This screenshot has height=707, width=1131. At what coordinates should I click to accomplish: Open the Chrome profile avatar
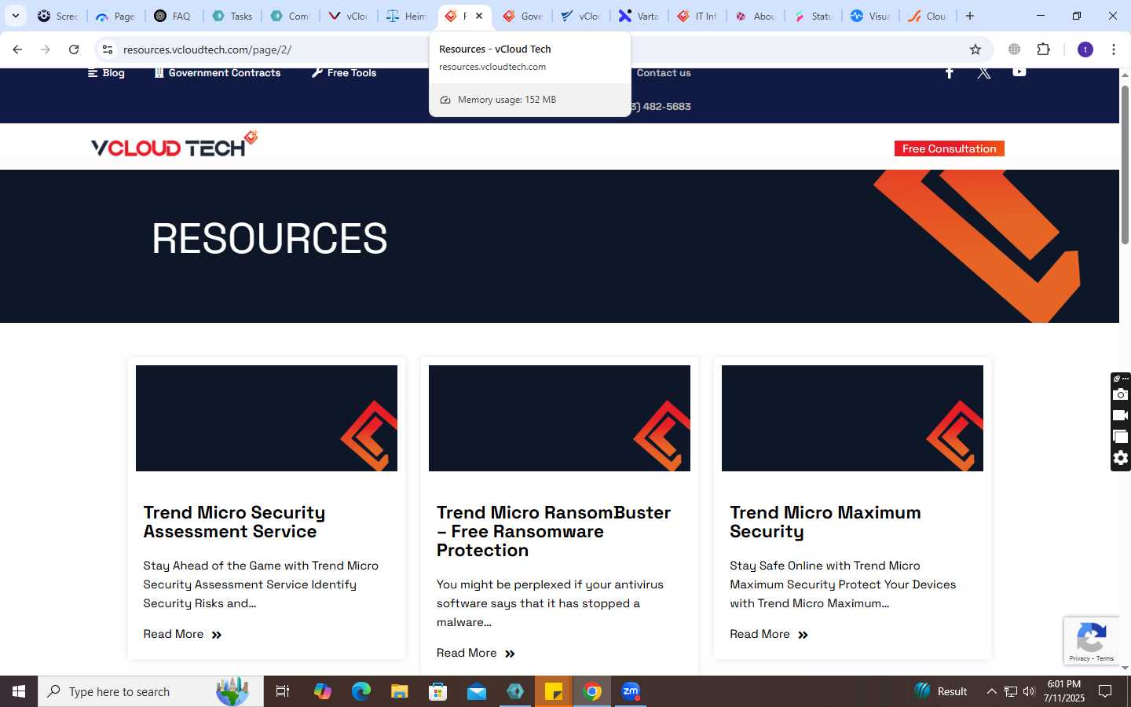[x=1085, y=49]
